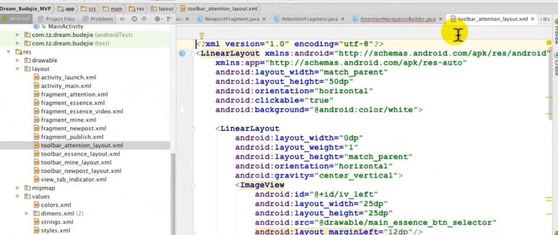
Task: Click the white color gutter swatch
Action: pyautogui.click(x=182, y=110)
